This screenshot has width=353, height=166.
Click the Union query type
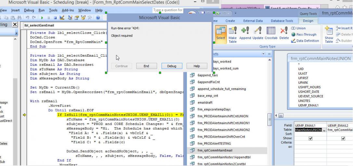tap(298, 28)
